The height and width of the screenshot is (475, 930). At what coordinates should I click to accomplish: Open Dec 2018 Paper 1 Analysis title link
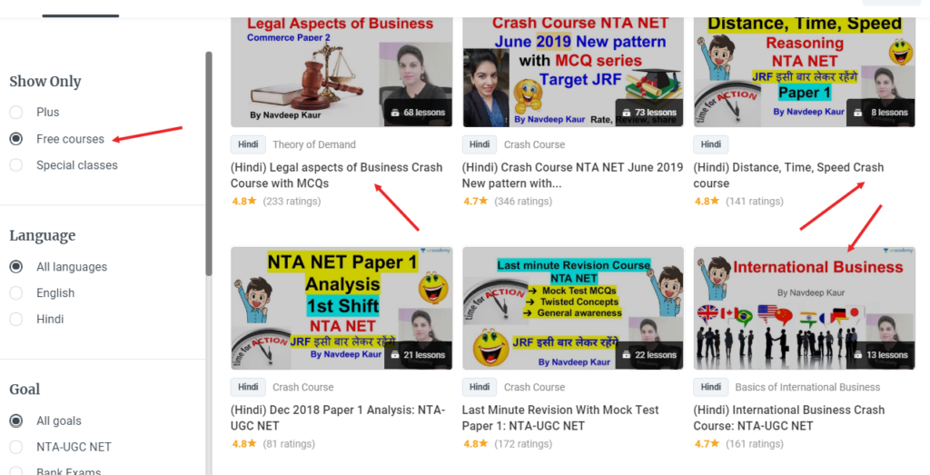[338, 418]
